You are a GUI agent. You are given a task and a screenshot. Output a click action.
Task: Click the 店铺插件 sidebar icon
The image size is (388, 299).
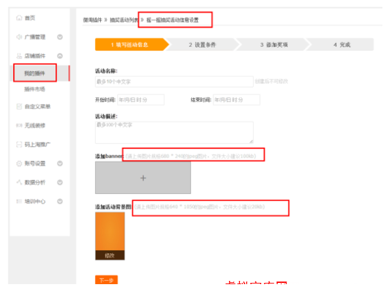click(19, 56)
